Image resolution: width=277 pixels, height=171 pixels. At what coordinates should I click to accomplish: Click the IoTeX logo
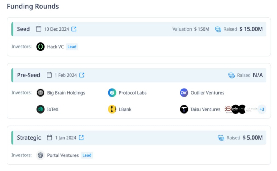pos(41,109)
